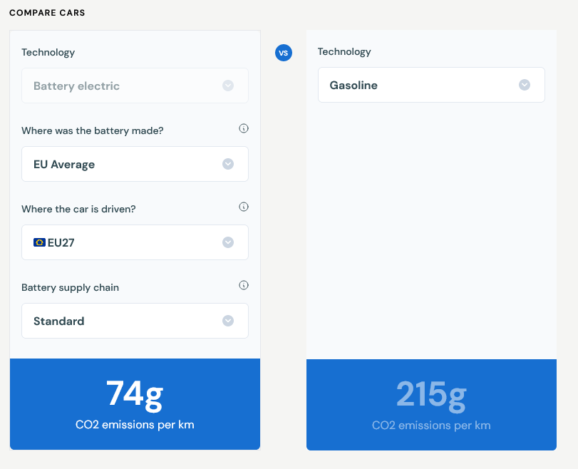Click the info icon beside battery made question

coord(244,128)
